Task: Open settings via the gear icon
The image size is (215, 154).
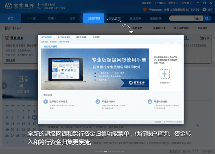Action: (204, 9)
